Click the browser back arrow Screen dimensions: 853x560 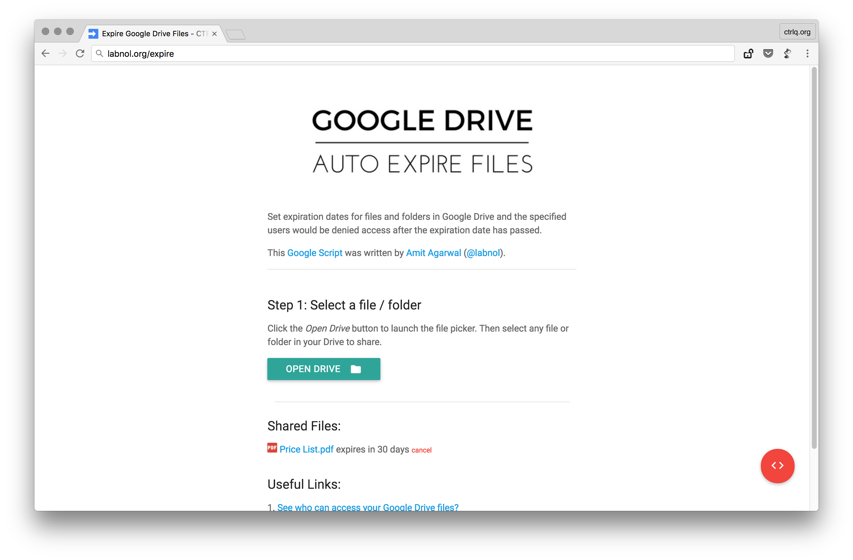pyautogui.click(x=45, y=54)
